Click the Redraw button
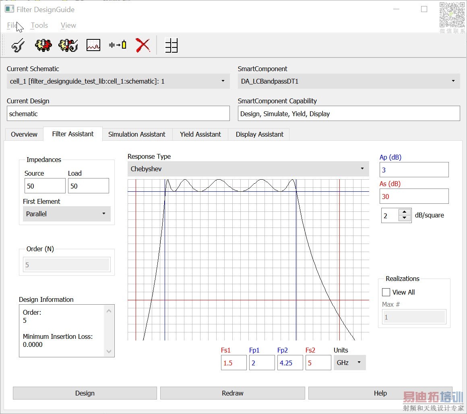 pos(233,393)
